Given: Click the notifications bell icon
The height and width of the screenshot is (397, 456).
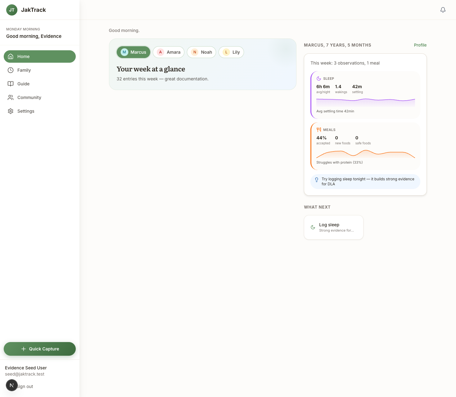Looking at the screenshot, I should pos(443,10).
